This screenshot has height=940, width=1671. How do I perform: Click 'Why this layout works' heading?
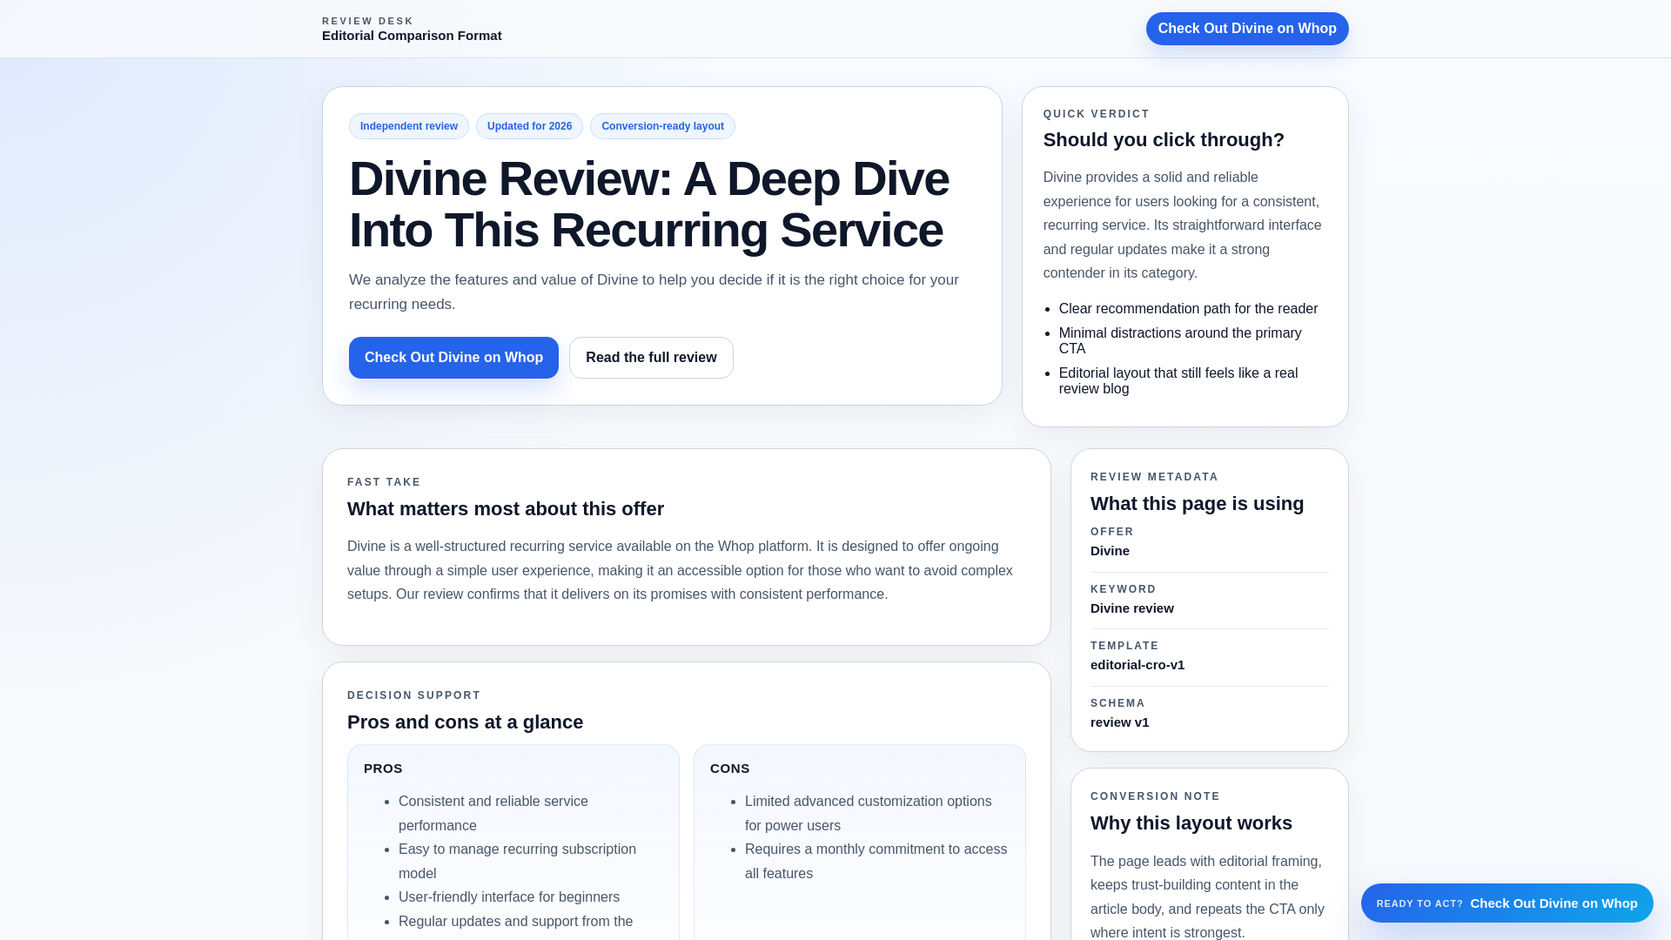click(x=1191, y=823)
